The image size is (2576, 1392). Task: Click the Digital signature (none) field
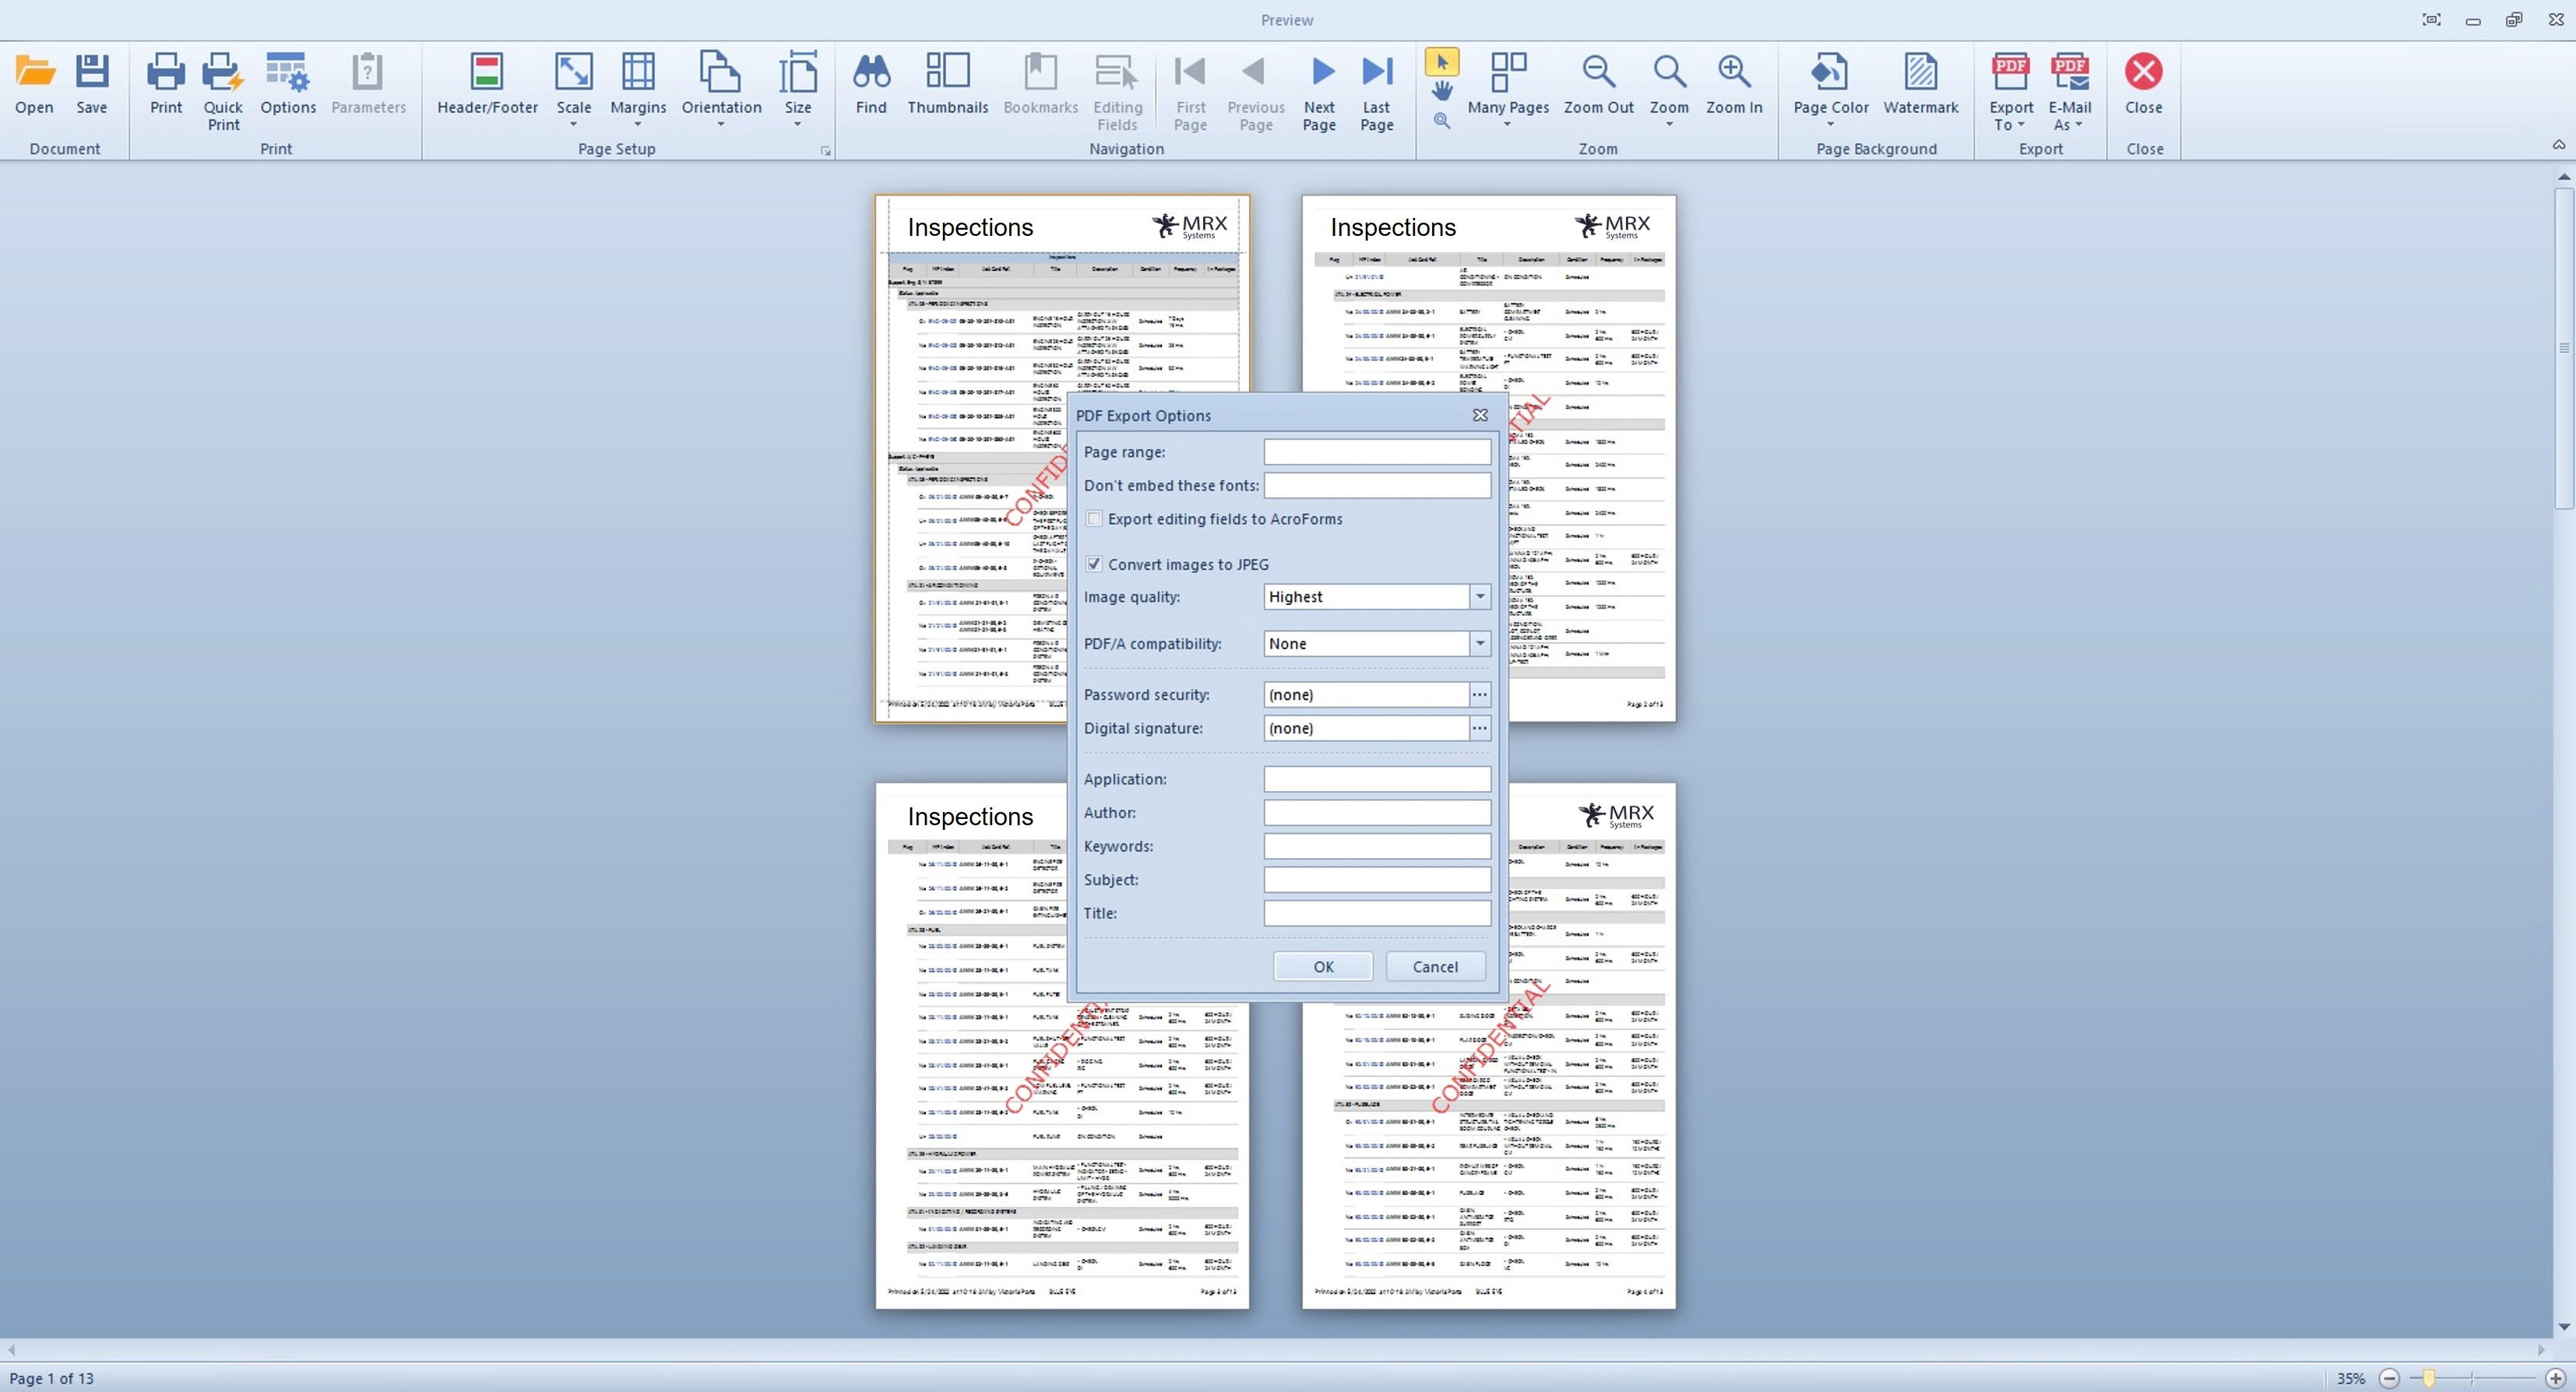1366,728
